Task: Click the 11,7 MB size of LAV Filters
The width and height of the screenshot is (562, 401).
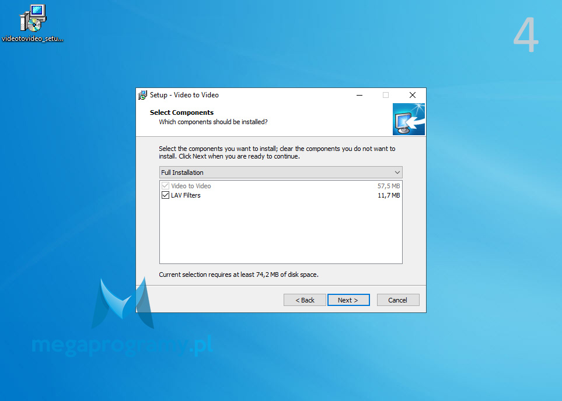Action: coord(389,195)
